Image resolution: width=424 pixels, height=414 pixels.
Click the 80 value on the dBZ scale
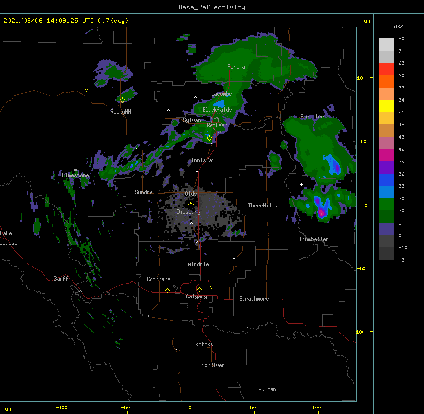(401, 39)
